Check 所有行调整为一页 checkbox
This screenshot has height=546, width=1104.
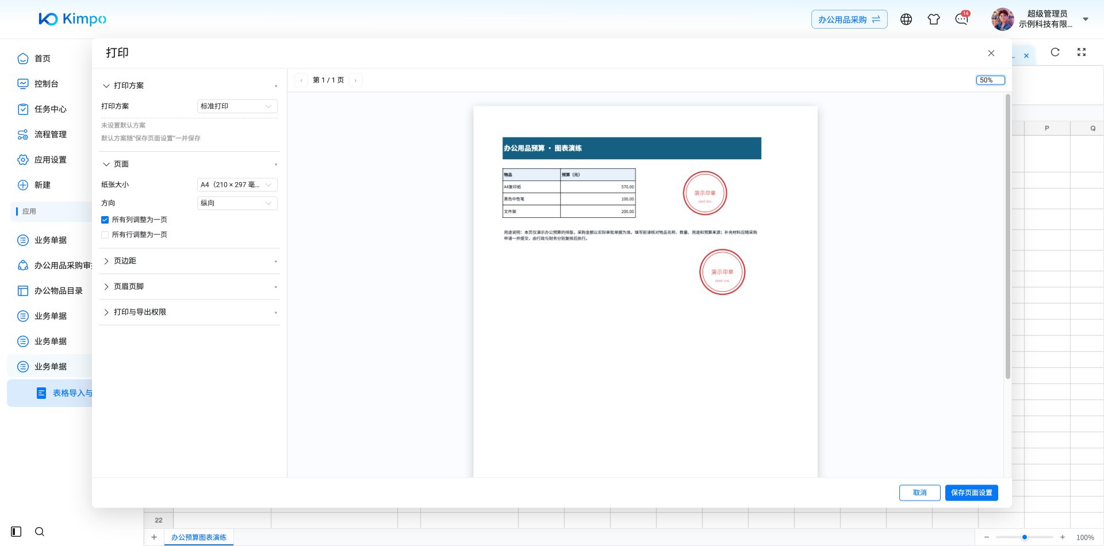[105, 234]
